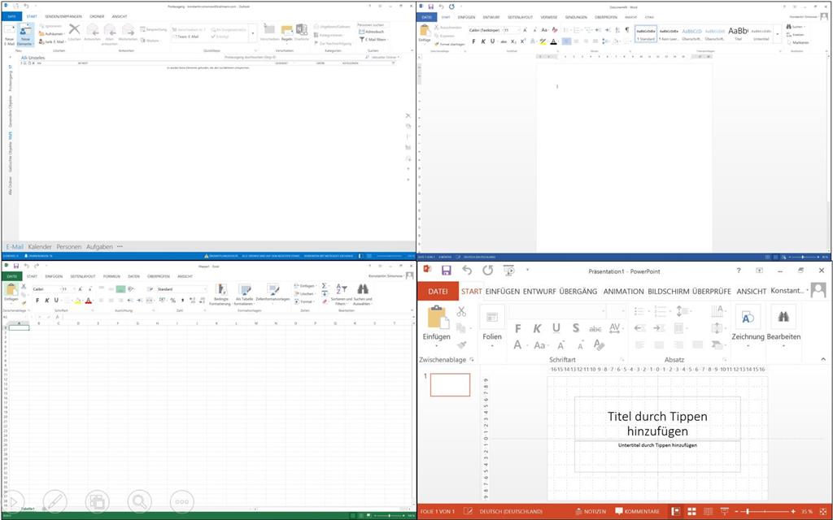Click E-Mail filtern button in Outlook
The height and width of the screenshot is (520, 833).
pos(374,39)
